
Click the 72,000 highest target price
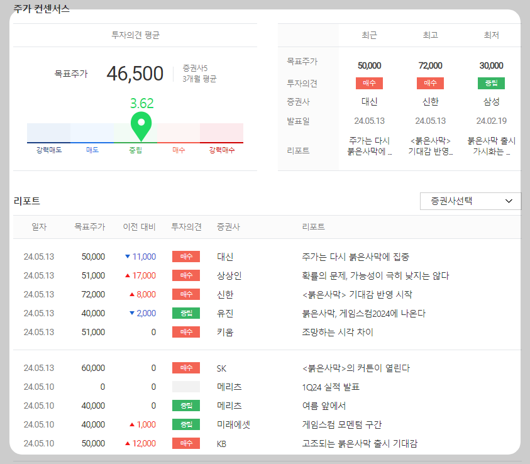tap(430, 65)
